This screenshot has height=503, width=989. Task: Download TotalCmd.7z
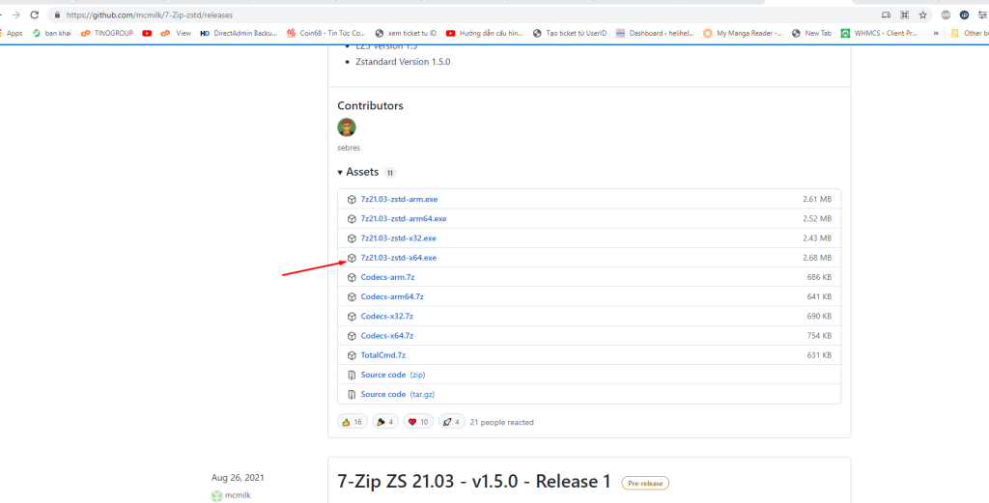pos(382,355)
